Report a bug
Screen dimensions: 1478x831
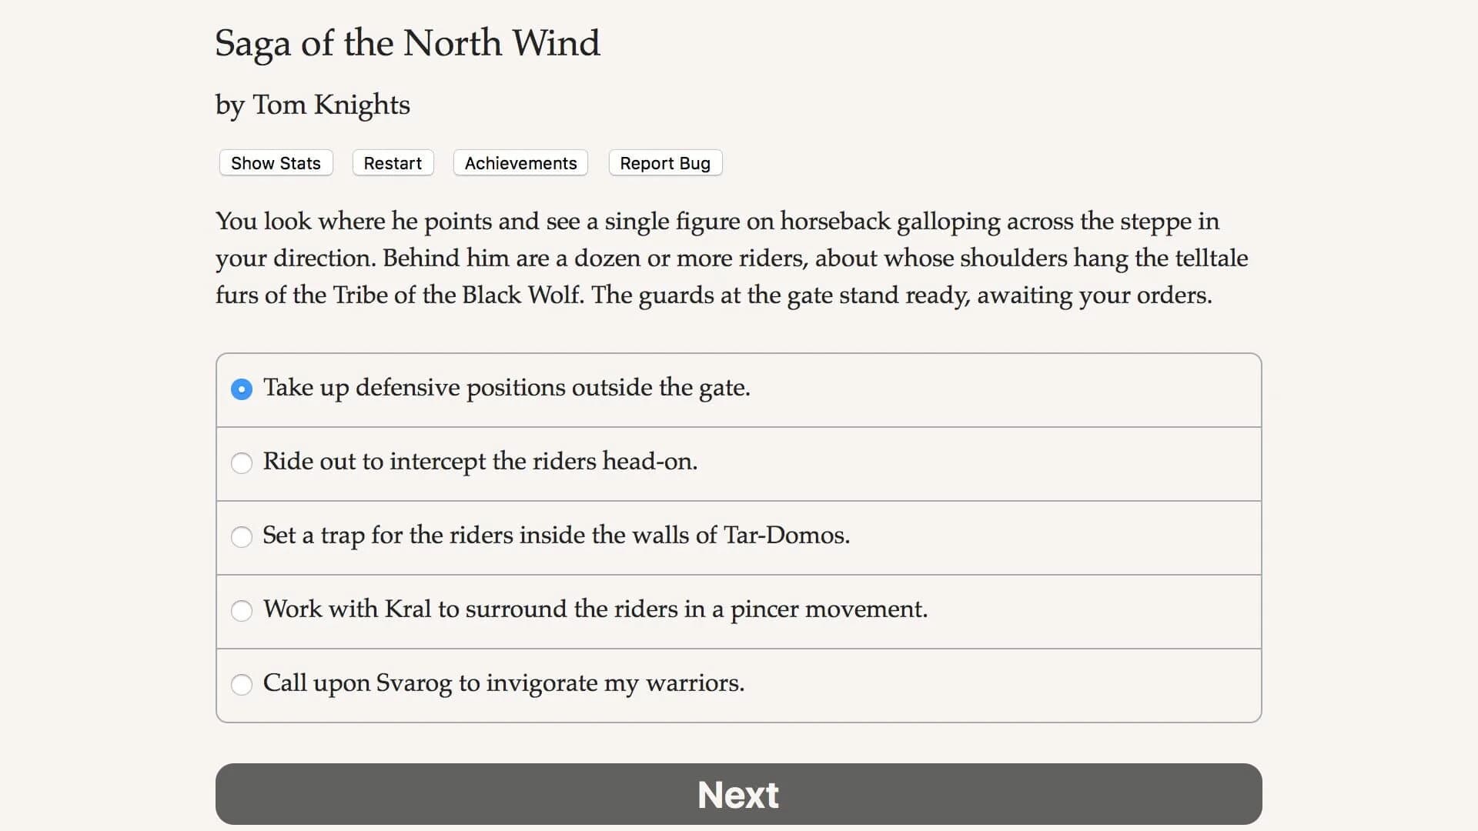pyautogui.click(x=664, y=162)
